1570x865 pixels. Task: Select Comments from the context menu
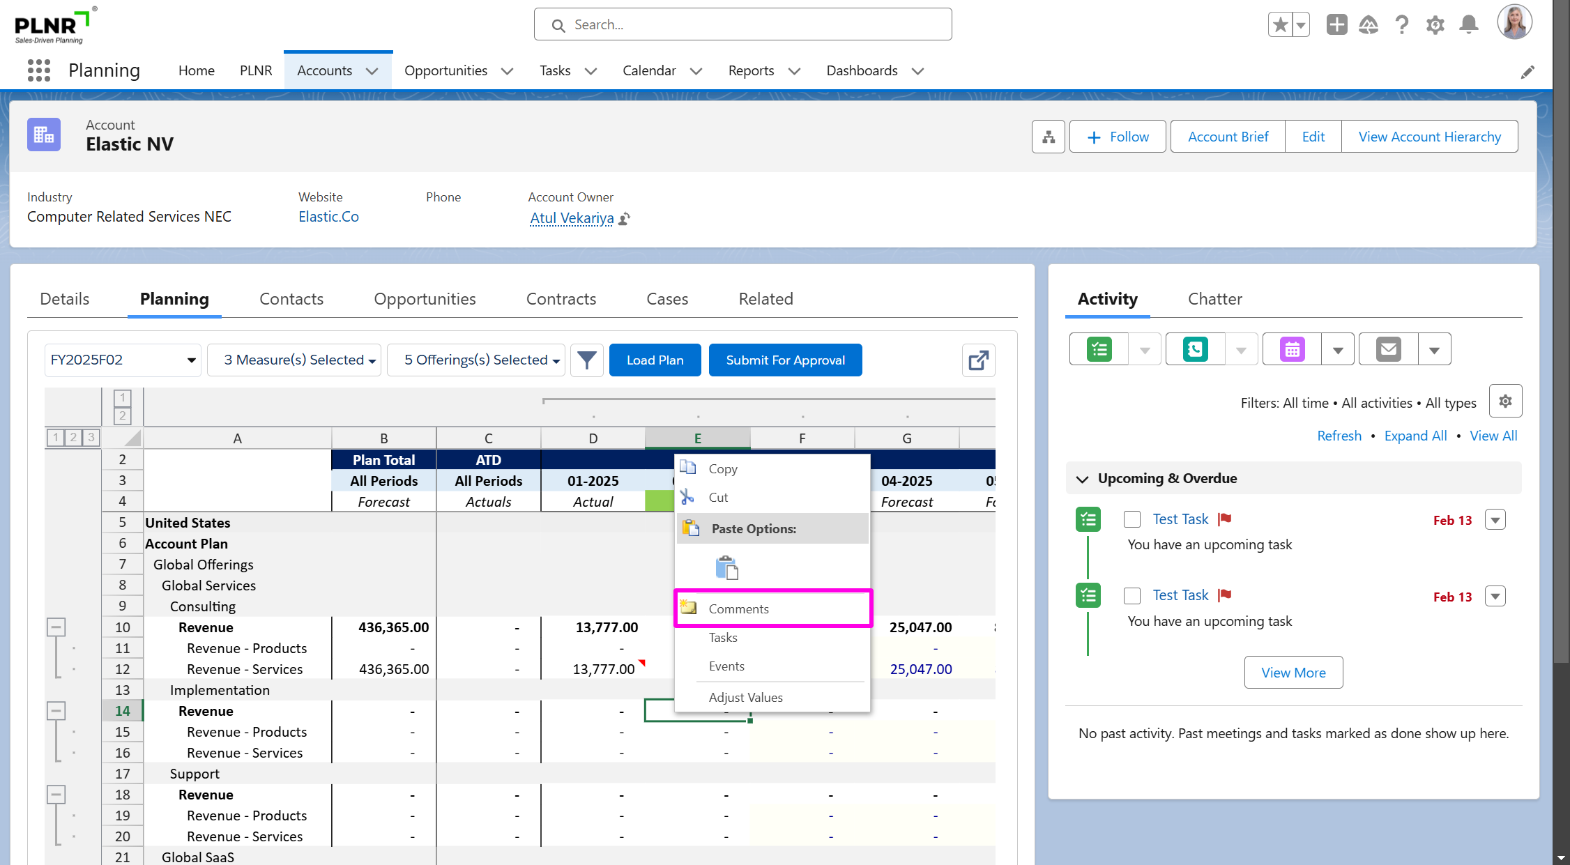tap(739, 608)
